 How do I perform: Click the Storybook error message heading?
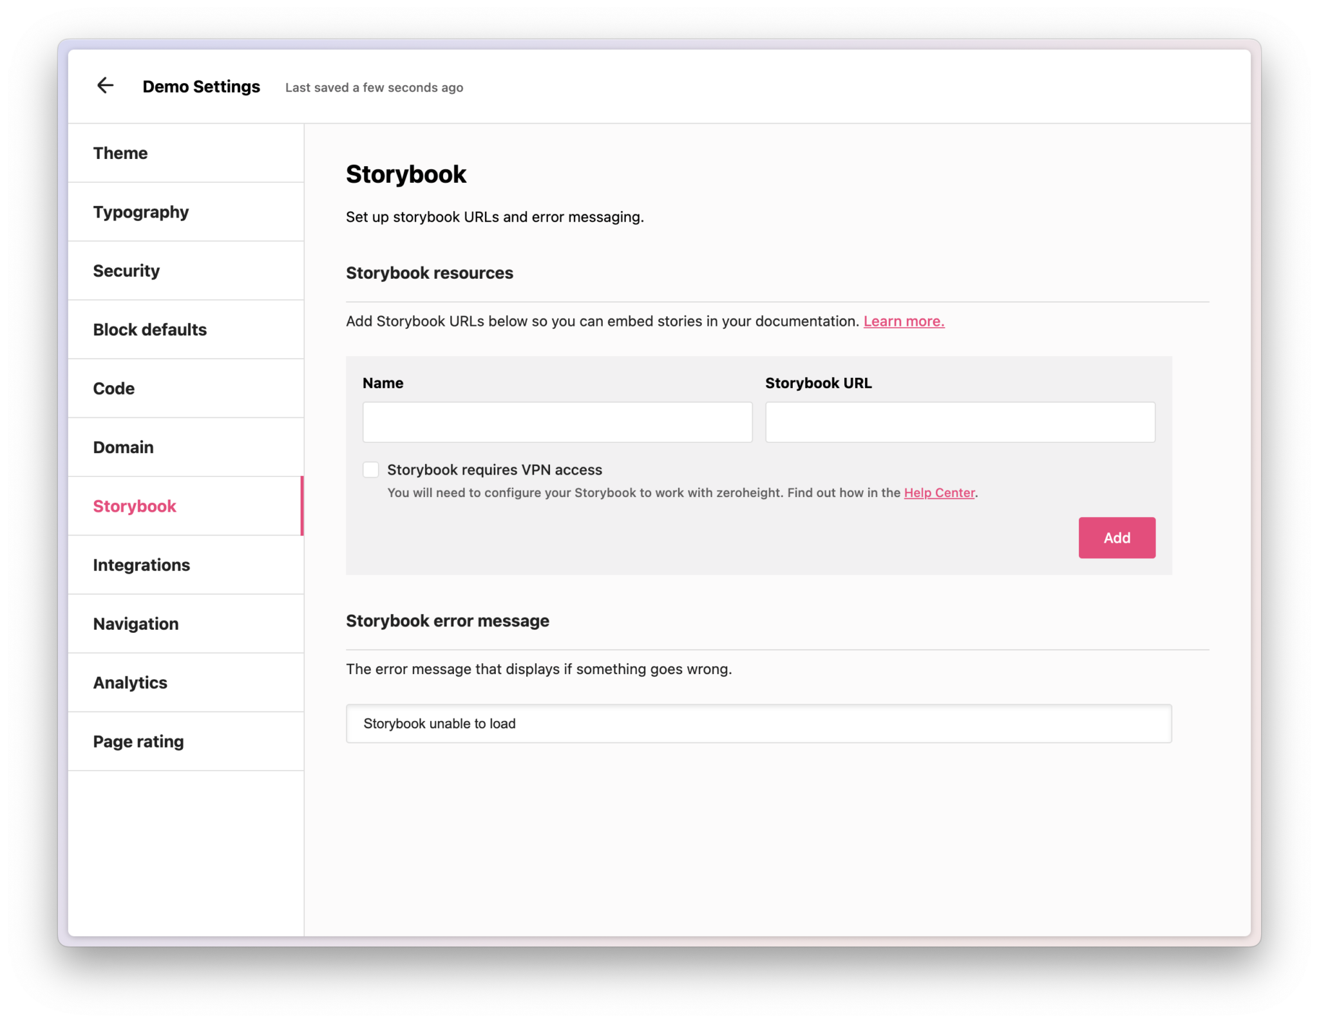[x=448, y=621]
